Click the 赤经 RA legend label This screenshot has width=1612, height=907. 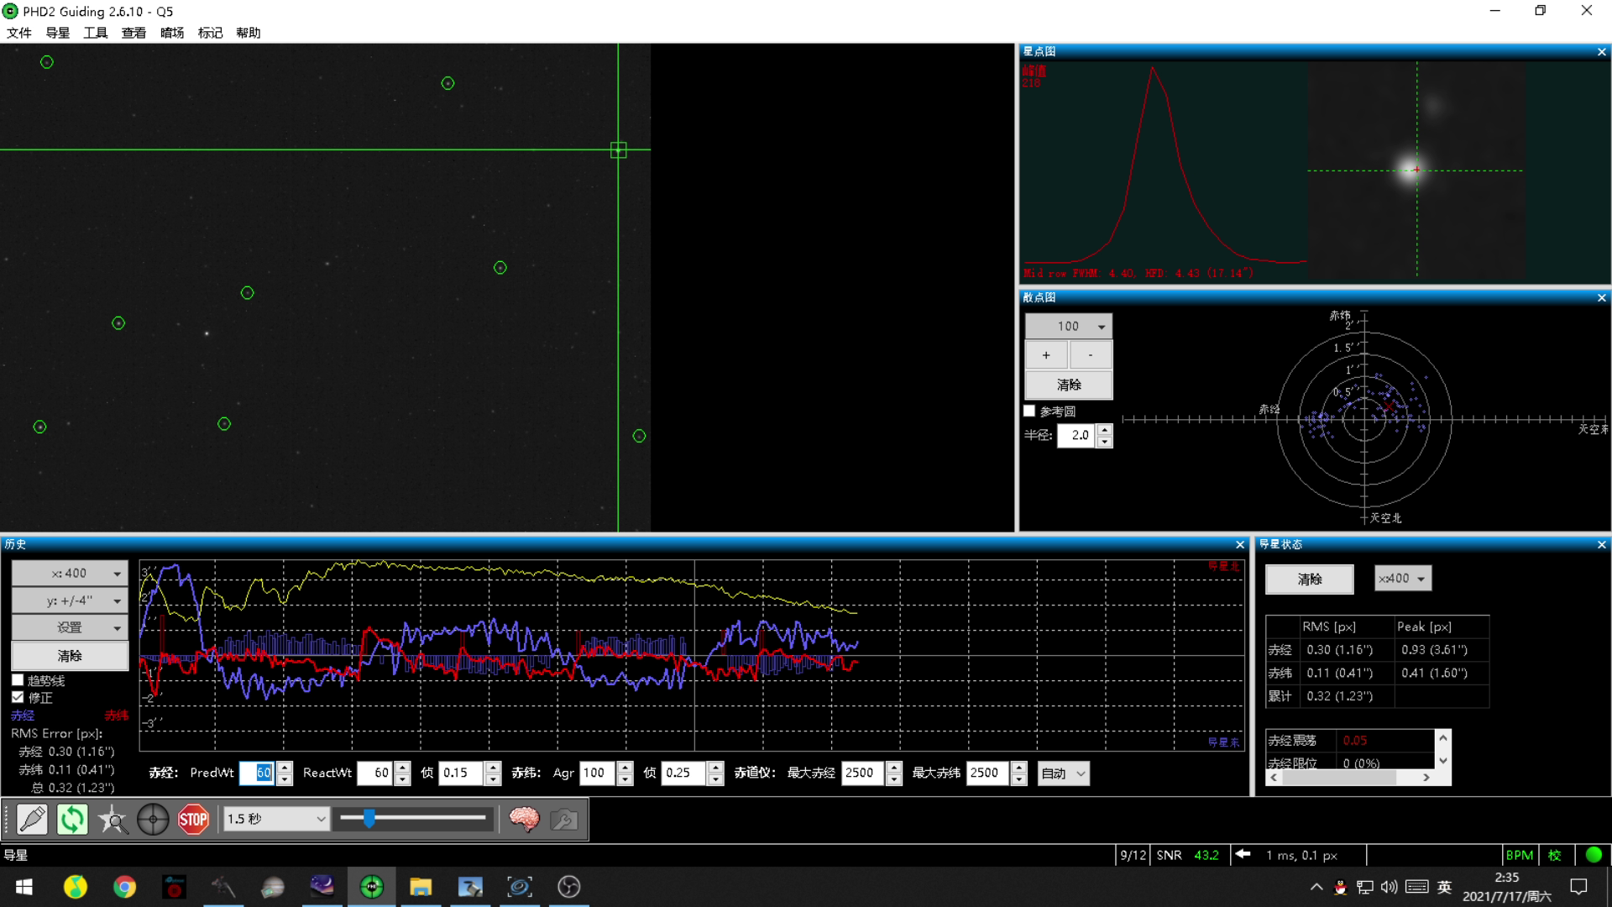(23, 716)
